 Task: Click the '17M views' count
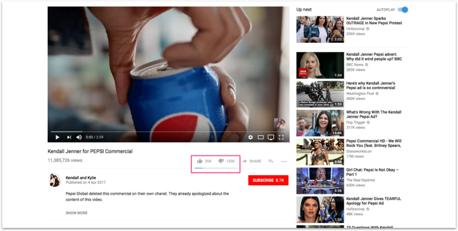pyautogui.click(x=355, y=157)
